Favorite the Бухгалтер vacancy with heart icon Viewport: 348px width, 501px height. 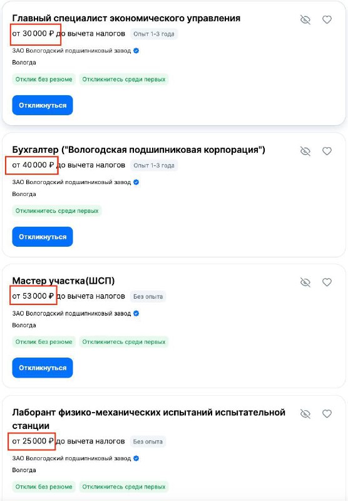[327, 151]
